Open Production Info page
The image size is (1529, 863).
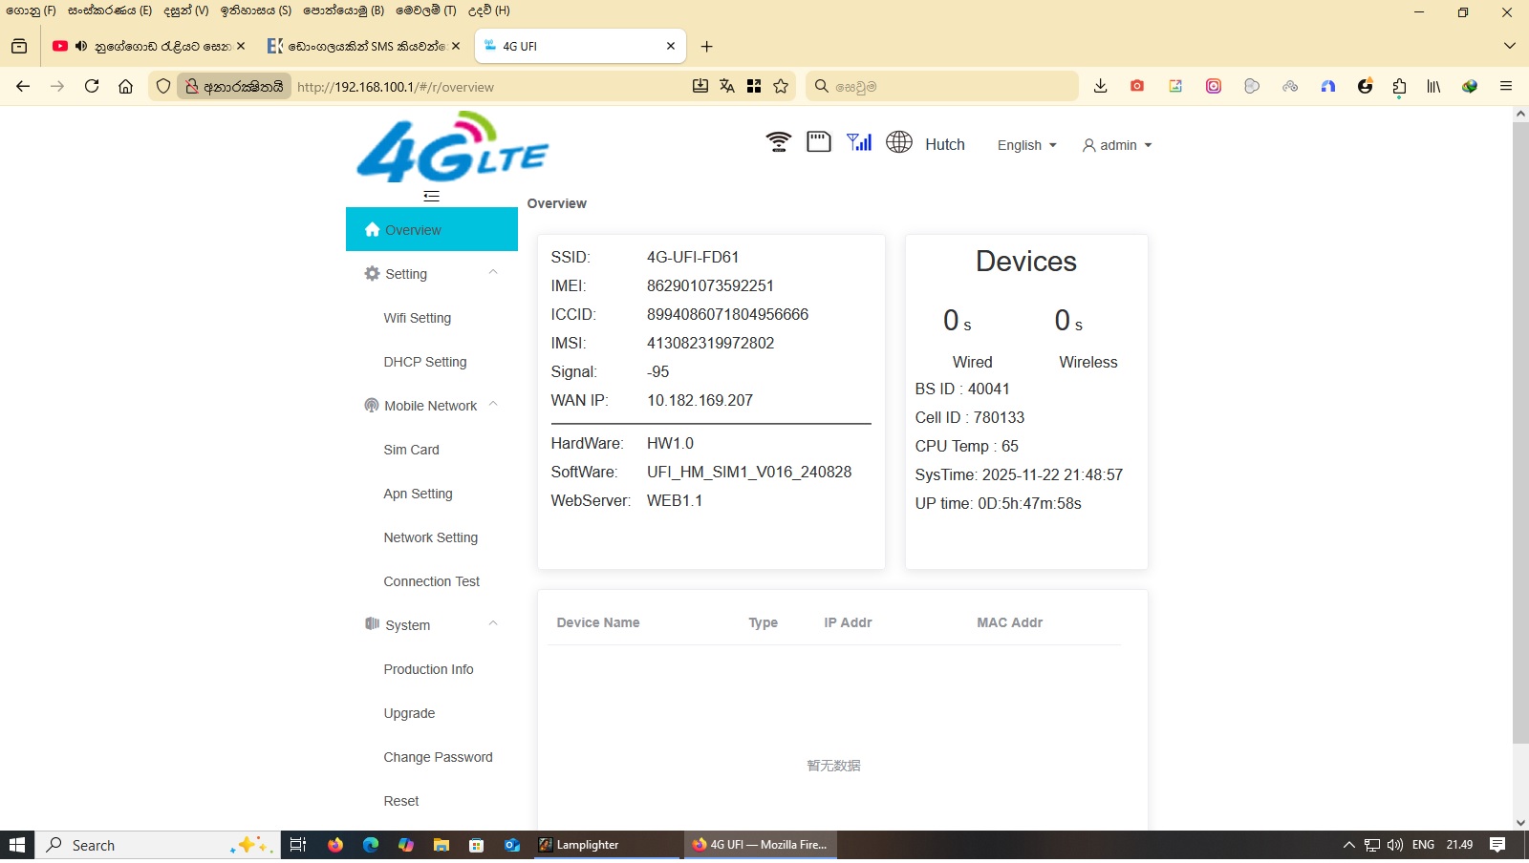coord(429,669)
